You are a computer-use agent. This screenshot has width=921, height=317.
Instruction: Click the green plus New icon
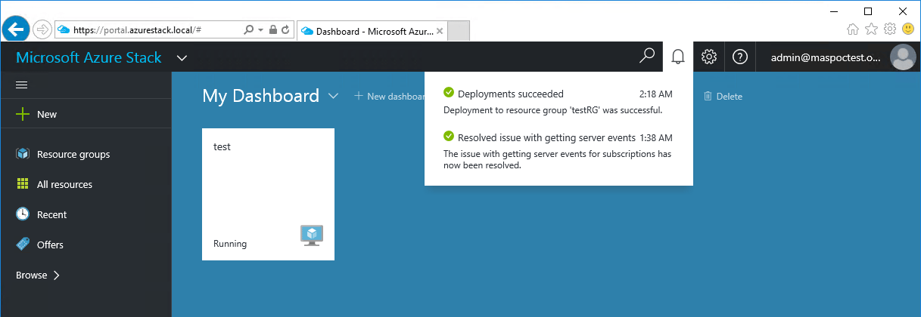23,114
